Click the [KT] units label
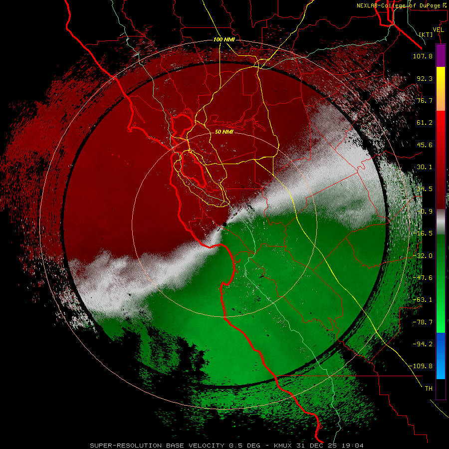 [x=426, y=34]
